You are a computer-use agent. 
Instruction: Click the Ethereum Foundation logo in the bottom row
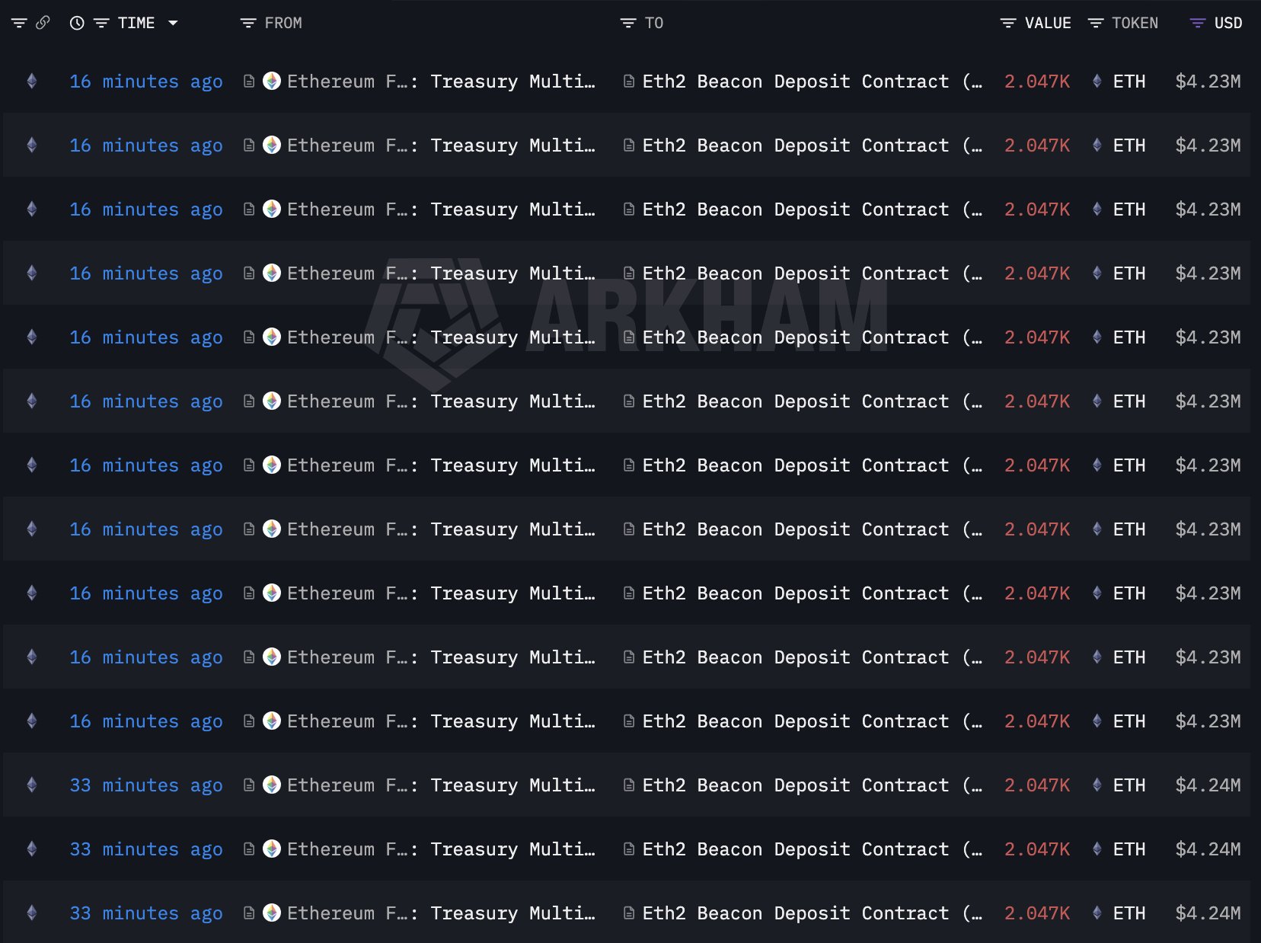click(x=272, y=913)
